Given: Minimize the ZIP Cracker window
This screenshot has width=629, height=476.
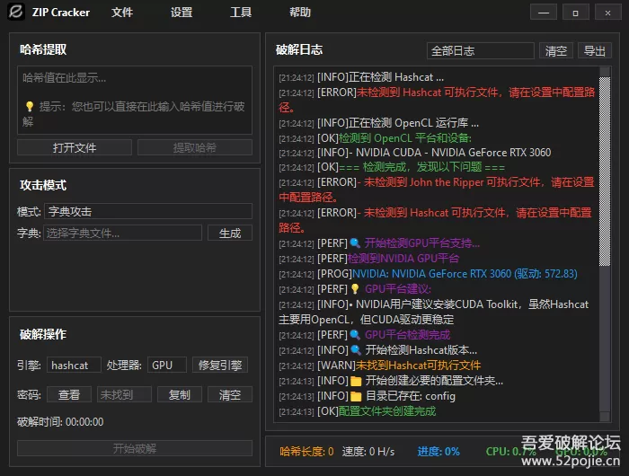Looking at the screenshot, I should click(544, 12).
